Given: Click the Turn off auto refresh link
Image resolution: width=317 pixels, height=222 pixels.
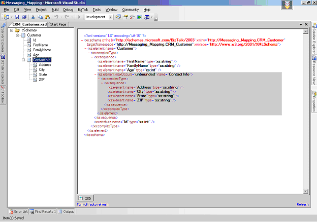Looking at the screenshot, I should 92,204.
